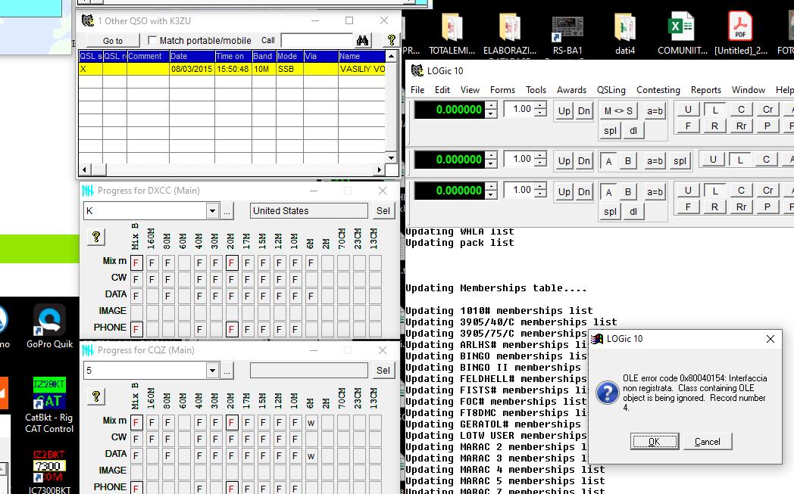The image size is (794, 494).
Task: Toggle the Cr mode button in first rig row
Action: (767, 109)
